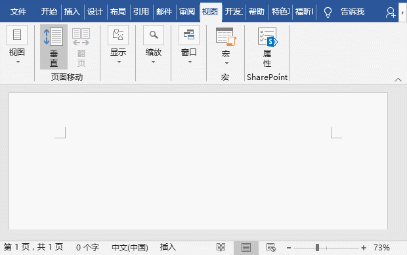
Task: Open the 视图 views dropdown button
Action: coord(17,45)
